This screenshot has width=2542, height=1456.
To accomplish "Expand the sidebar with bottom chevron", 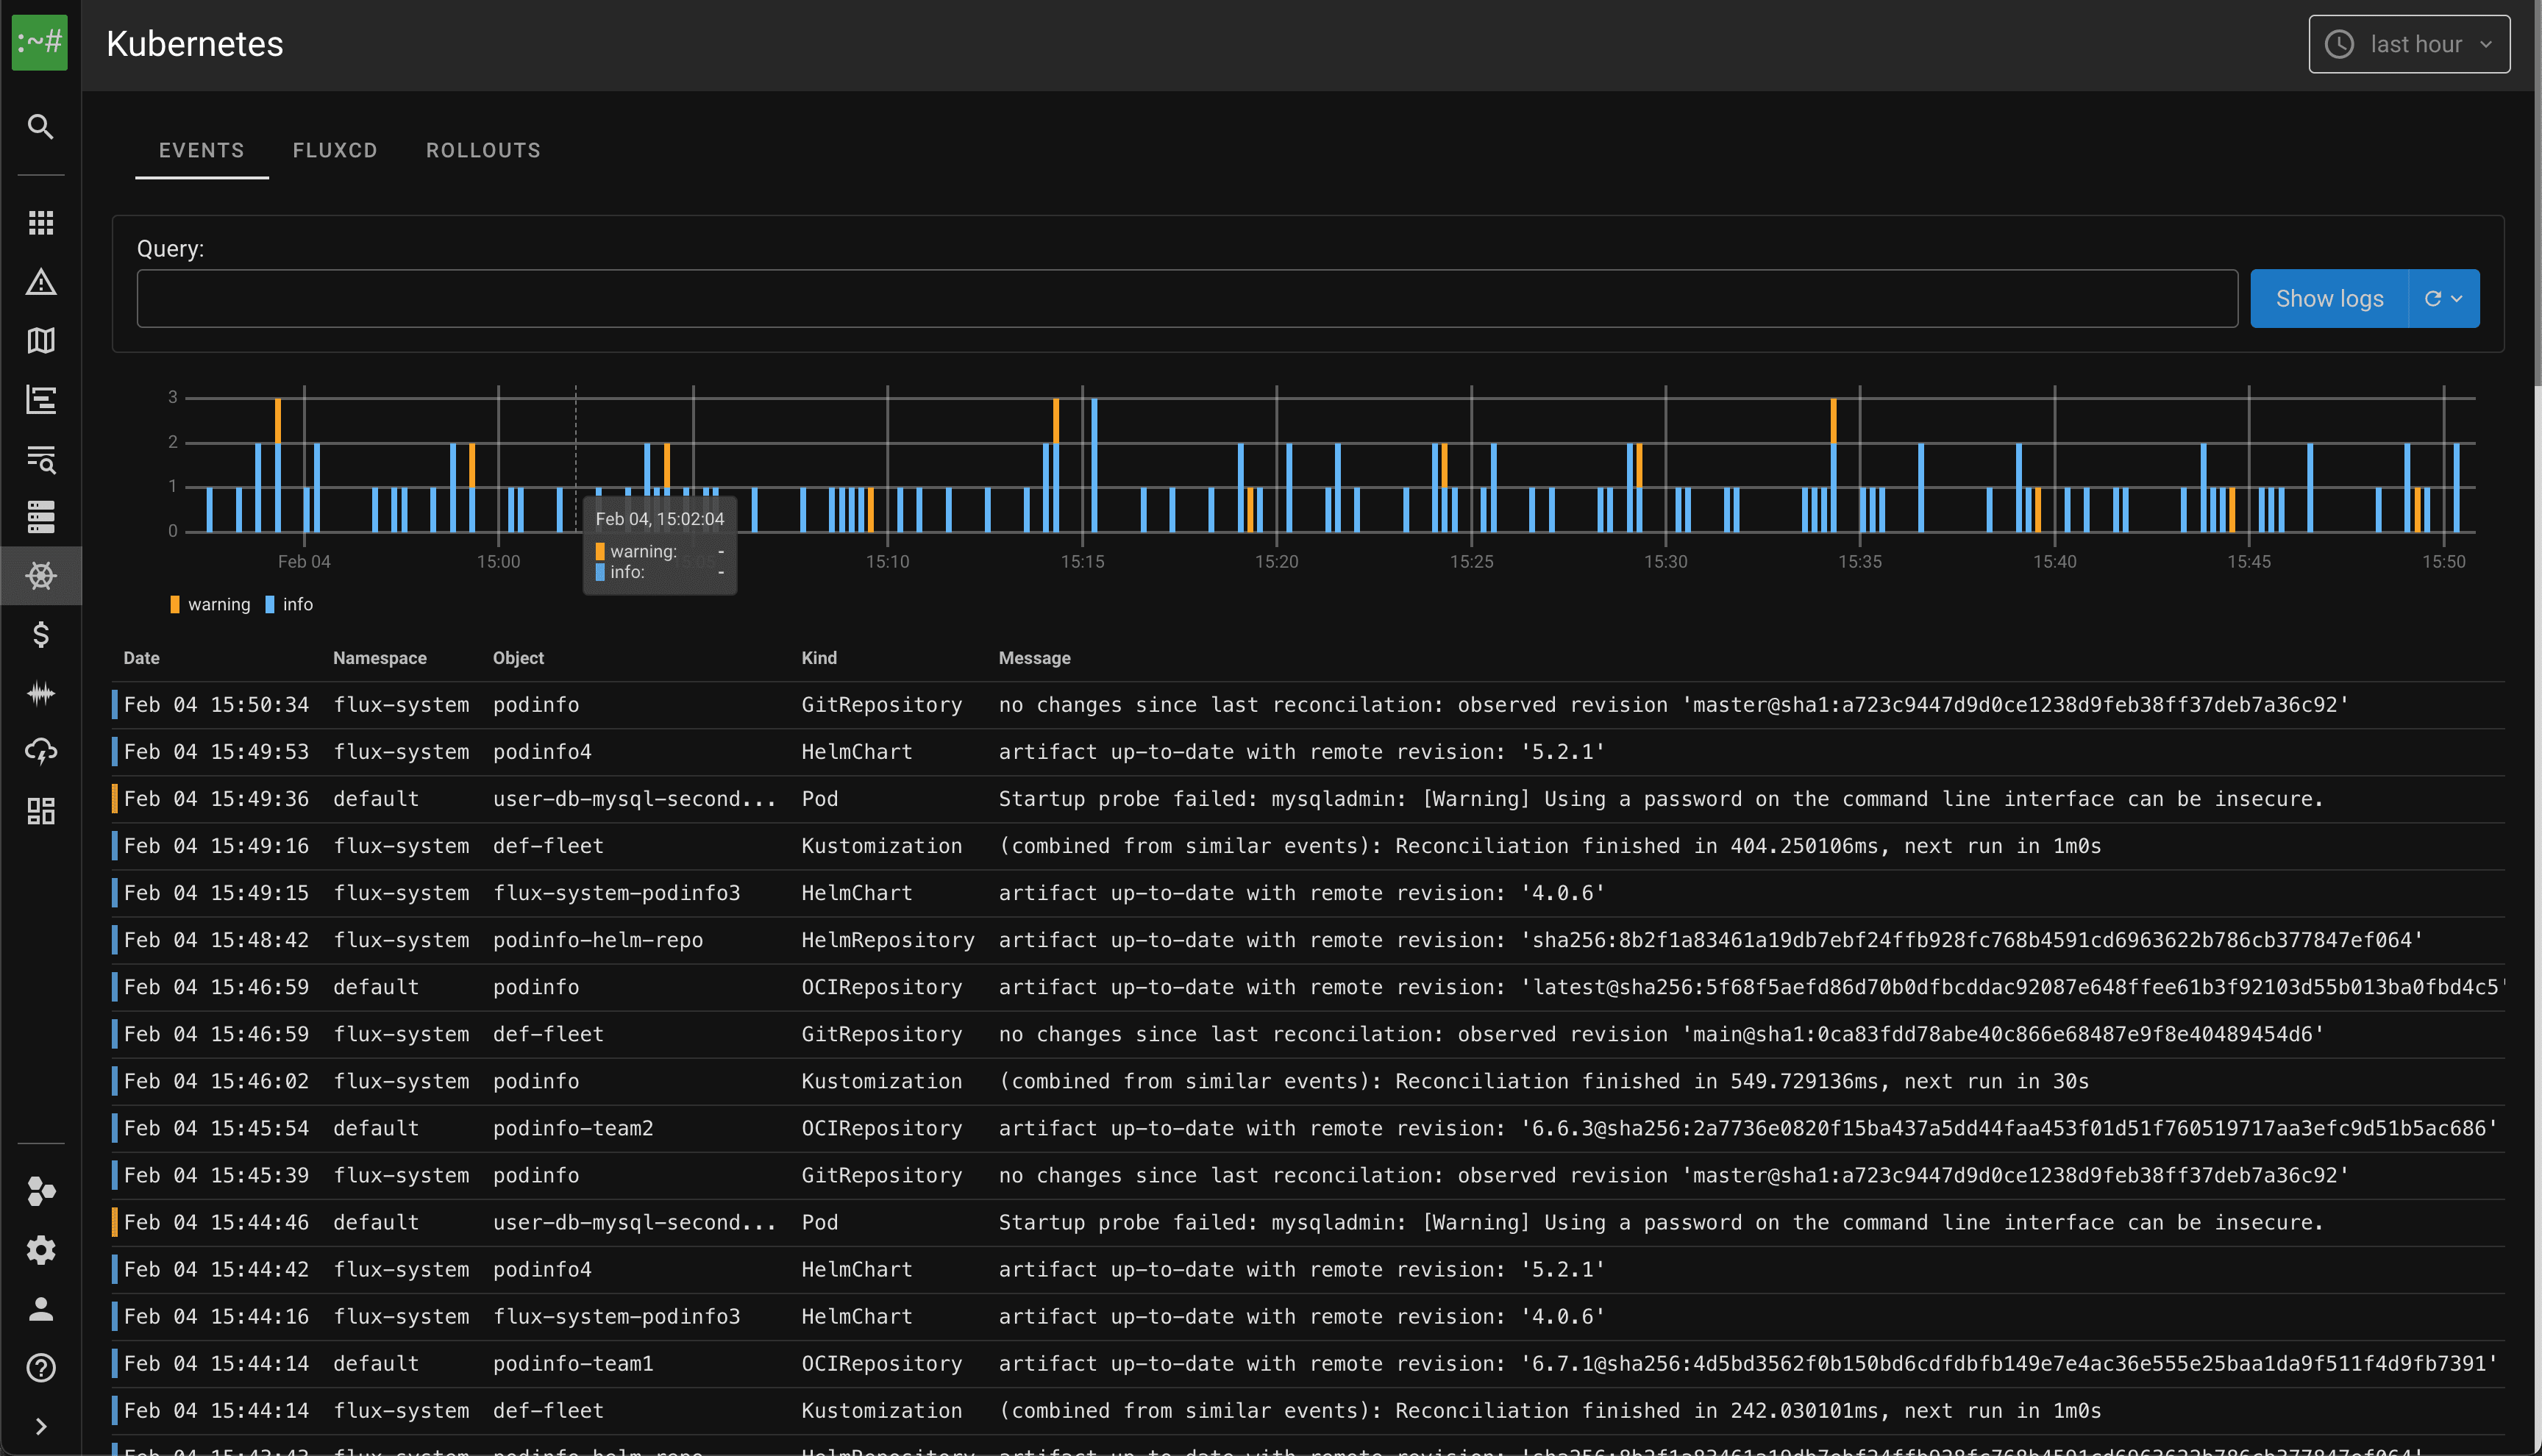I will click(40, 1426).
